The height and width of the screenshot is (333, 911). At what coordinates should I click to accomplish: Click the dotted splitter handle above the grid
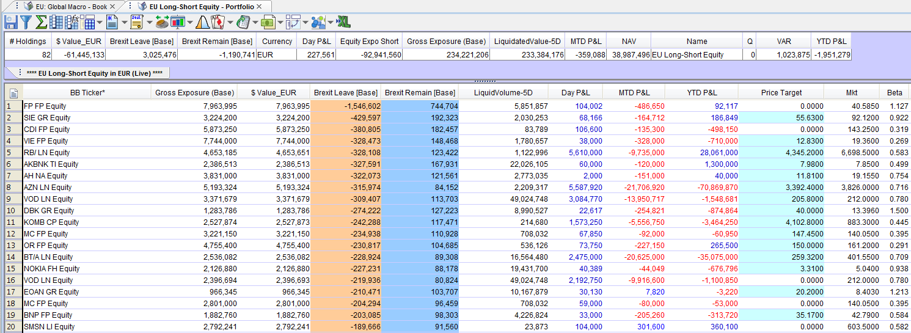click(x=485, y=81)
